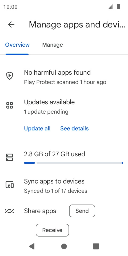Viewport: 128px width, 256px height.
Task: Switch to the Manage tab
Action: pyautogui.click(x=53, y=45)
